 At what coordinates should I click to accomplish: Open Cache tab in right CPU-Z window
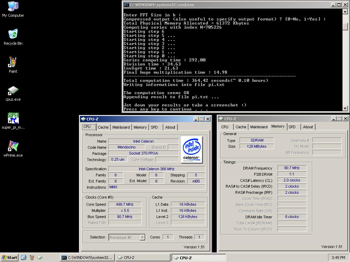(241, 127)
